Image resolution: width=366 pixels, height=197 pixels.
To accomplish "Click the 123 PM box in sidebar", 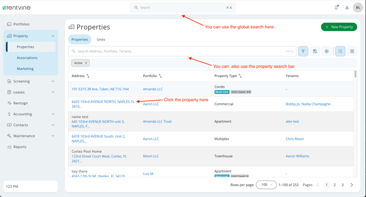I will (x=30, y=186).
